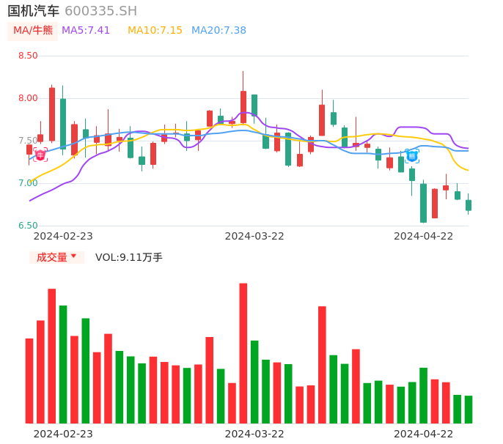
Task: Click the red triangle beside 成交量
Action: point(73,256)
